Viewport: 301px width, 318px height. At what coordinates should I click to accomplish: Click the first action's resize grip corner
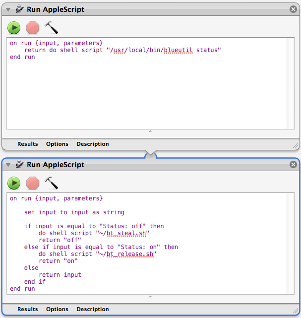[x=296, y=146]
